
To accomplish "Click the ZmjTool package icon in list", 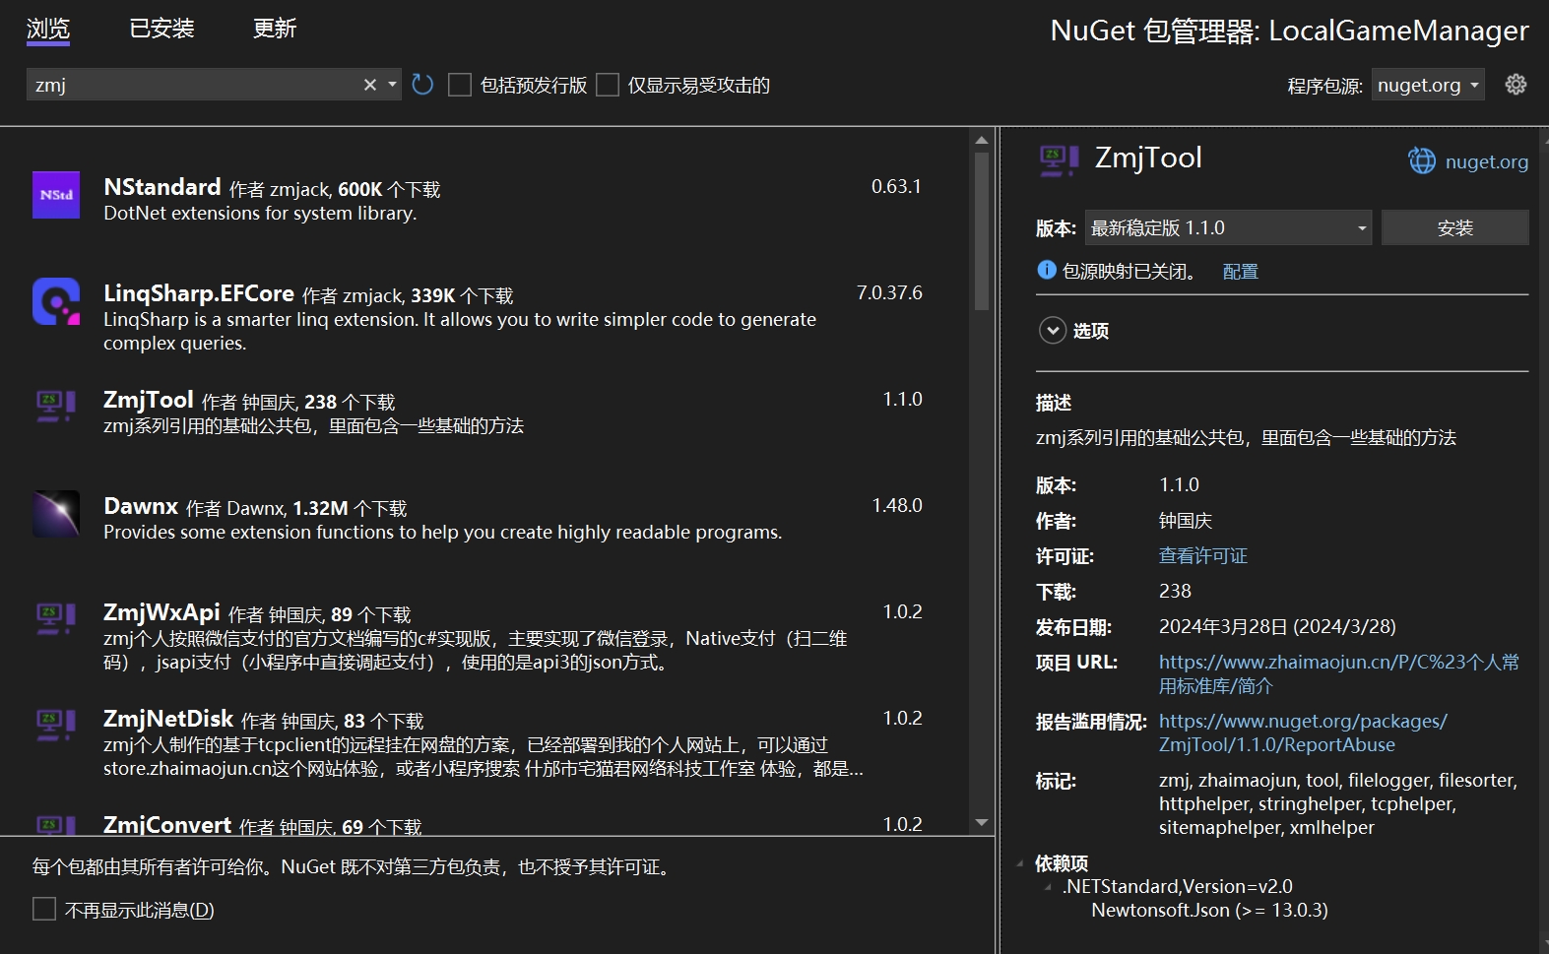I will click(x=56, y=406).
